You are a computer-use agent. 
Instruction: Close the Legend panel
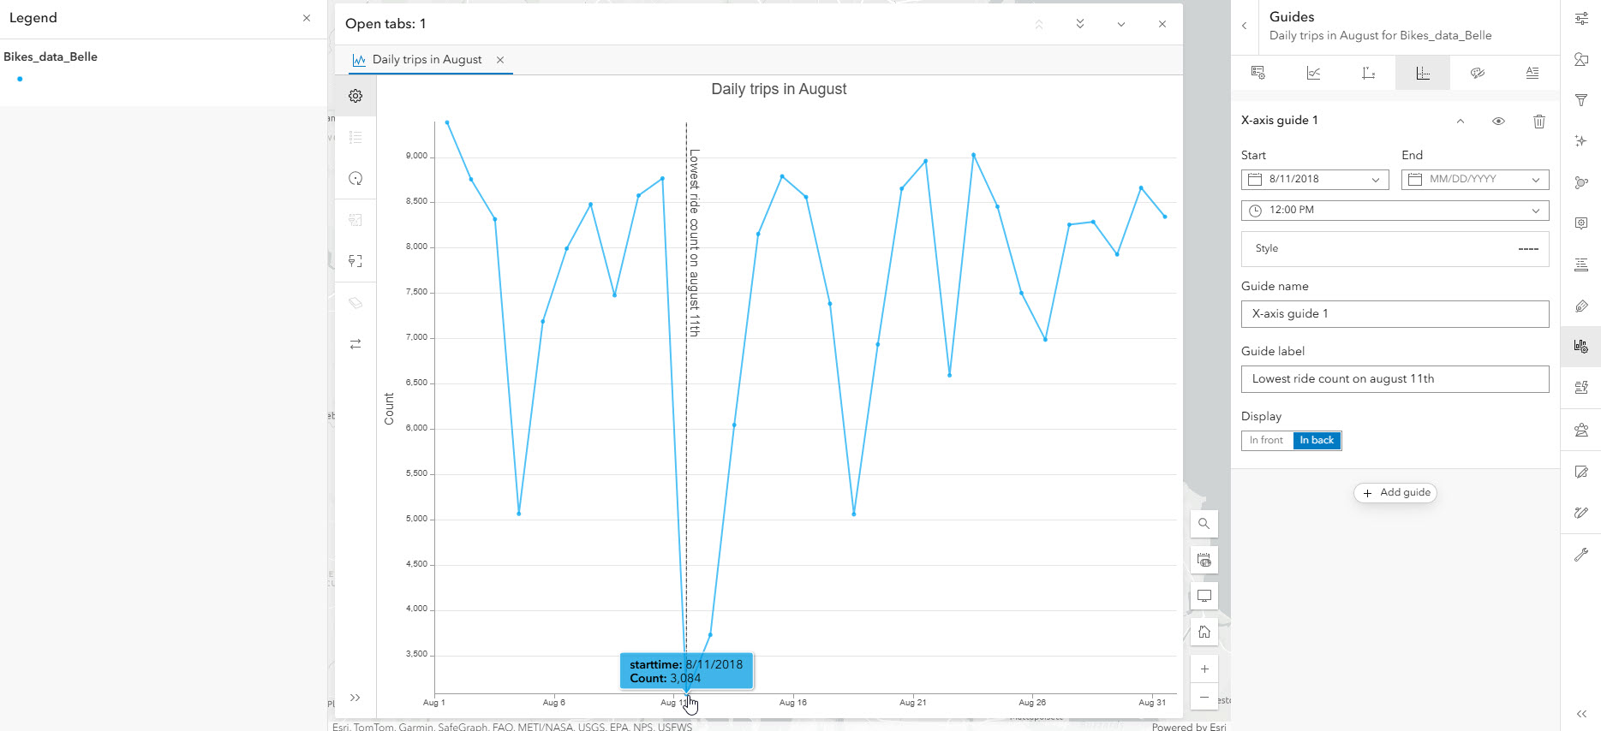[x=307, y=18]
